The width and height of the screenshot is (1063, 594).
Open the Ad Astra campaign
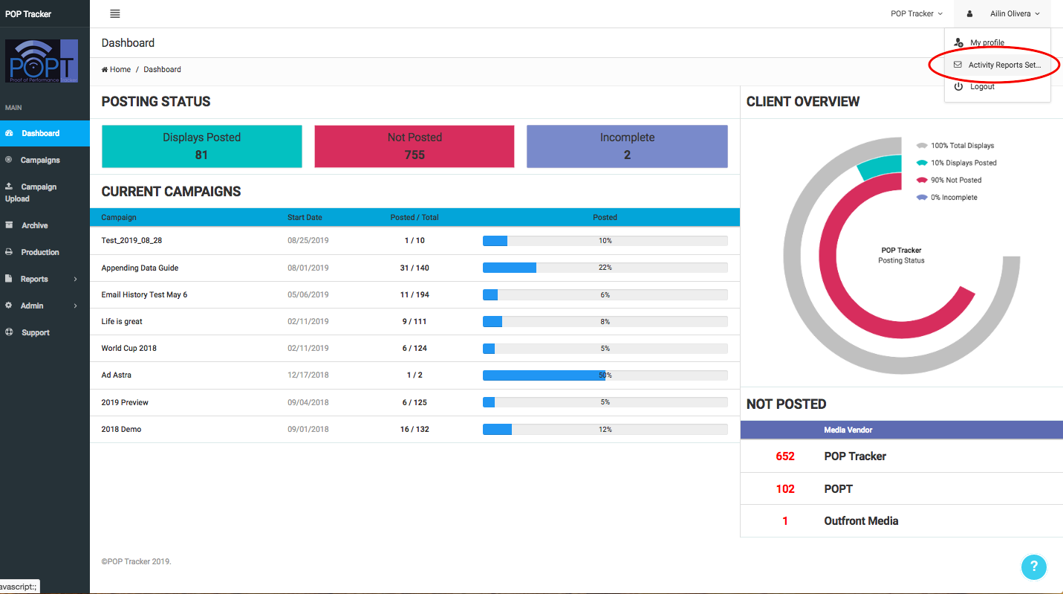click(117, 375)
